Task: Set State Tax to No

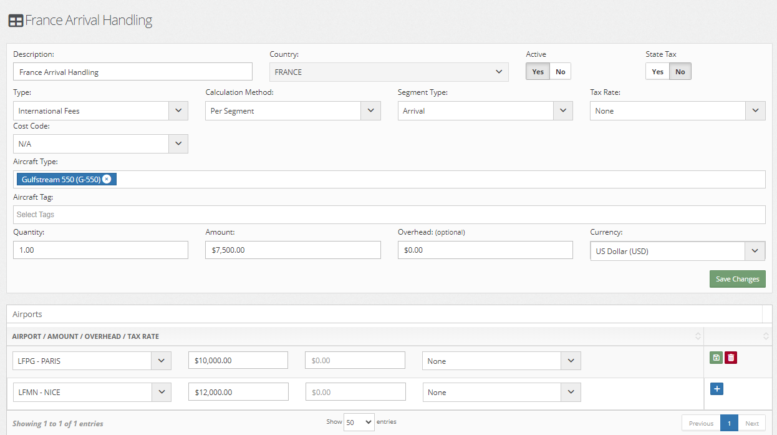Action: click(x=680, y=72)
